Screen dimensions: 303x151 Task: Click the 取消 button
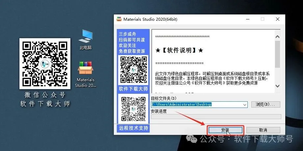pyautogui.click(x=263, y=130)
